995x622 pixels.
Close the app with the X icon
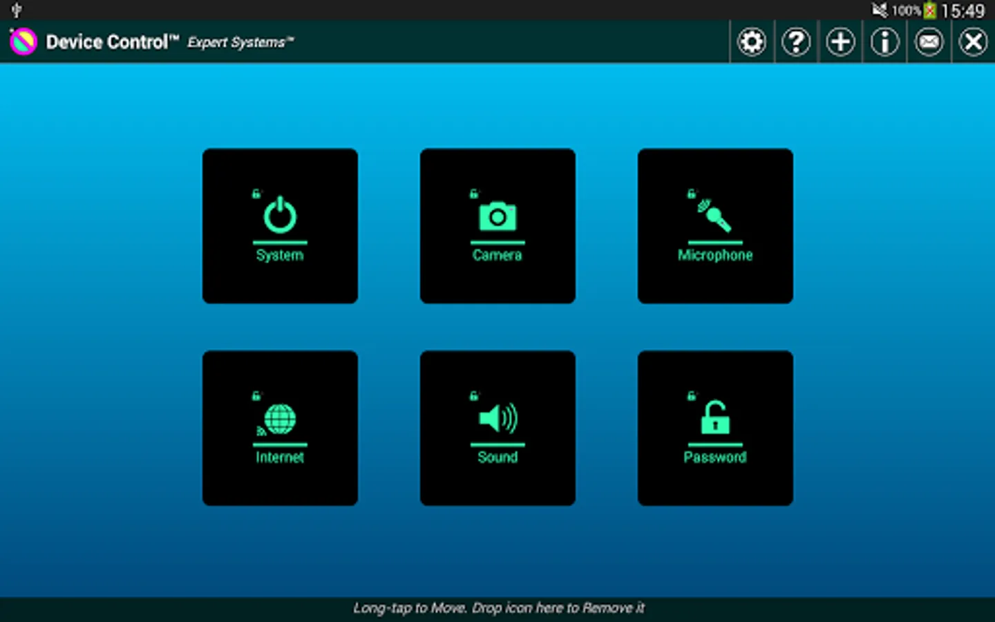pos(973,42)
